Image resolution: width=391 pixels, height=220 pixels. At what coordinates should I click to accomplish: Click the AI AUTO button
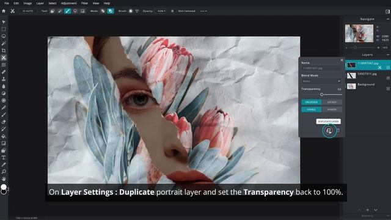(x=27, y=11)
